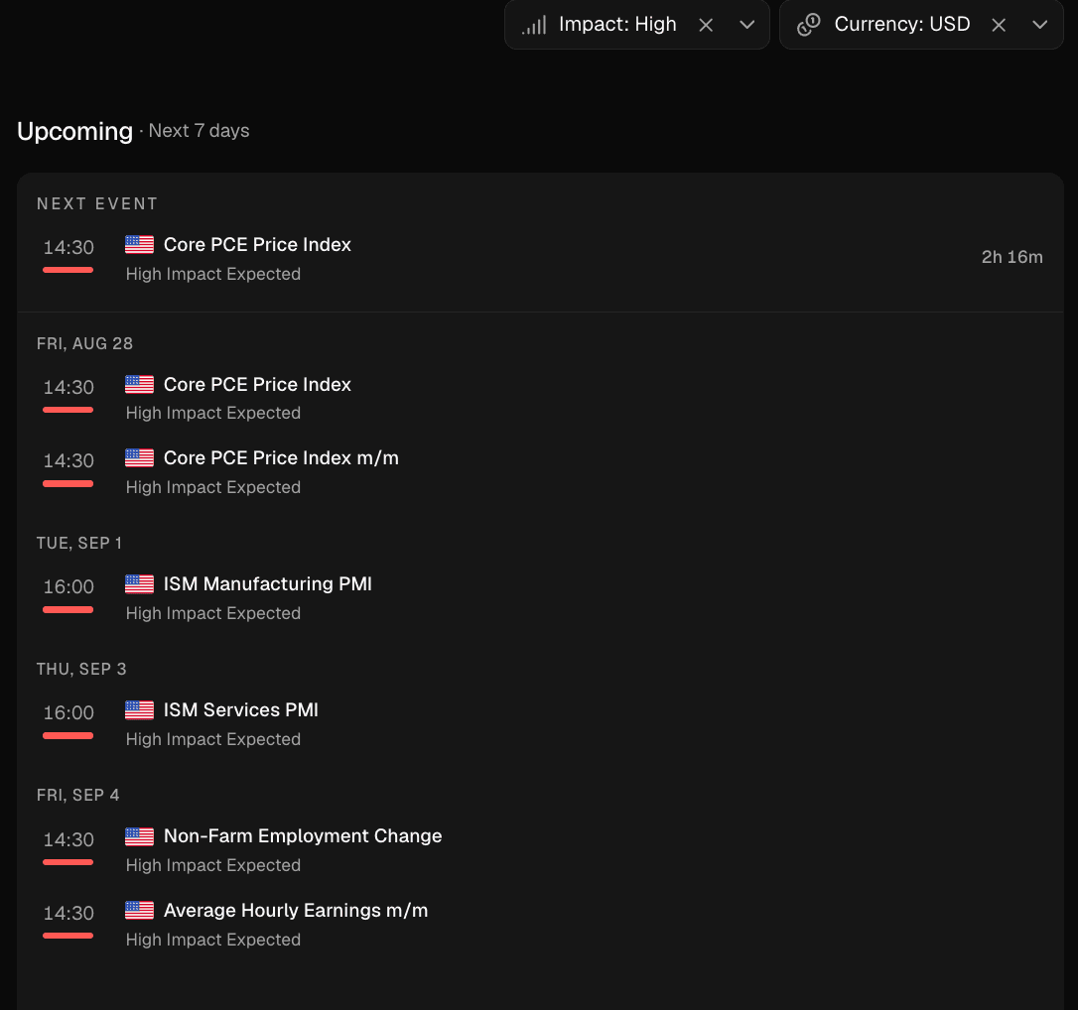This screenshot has height=1010, width=1078.
Task: Click the signal bars icon beside Impact filter
Action: point(534,26)
